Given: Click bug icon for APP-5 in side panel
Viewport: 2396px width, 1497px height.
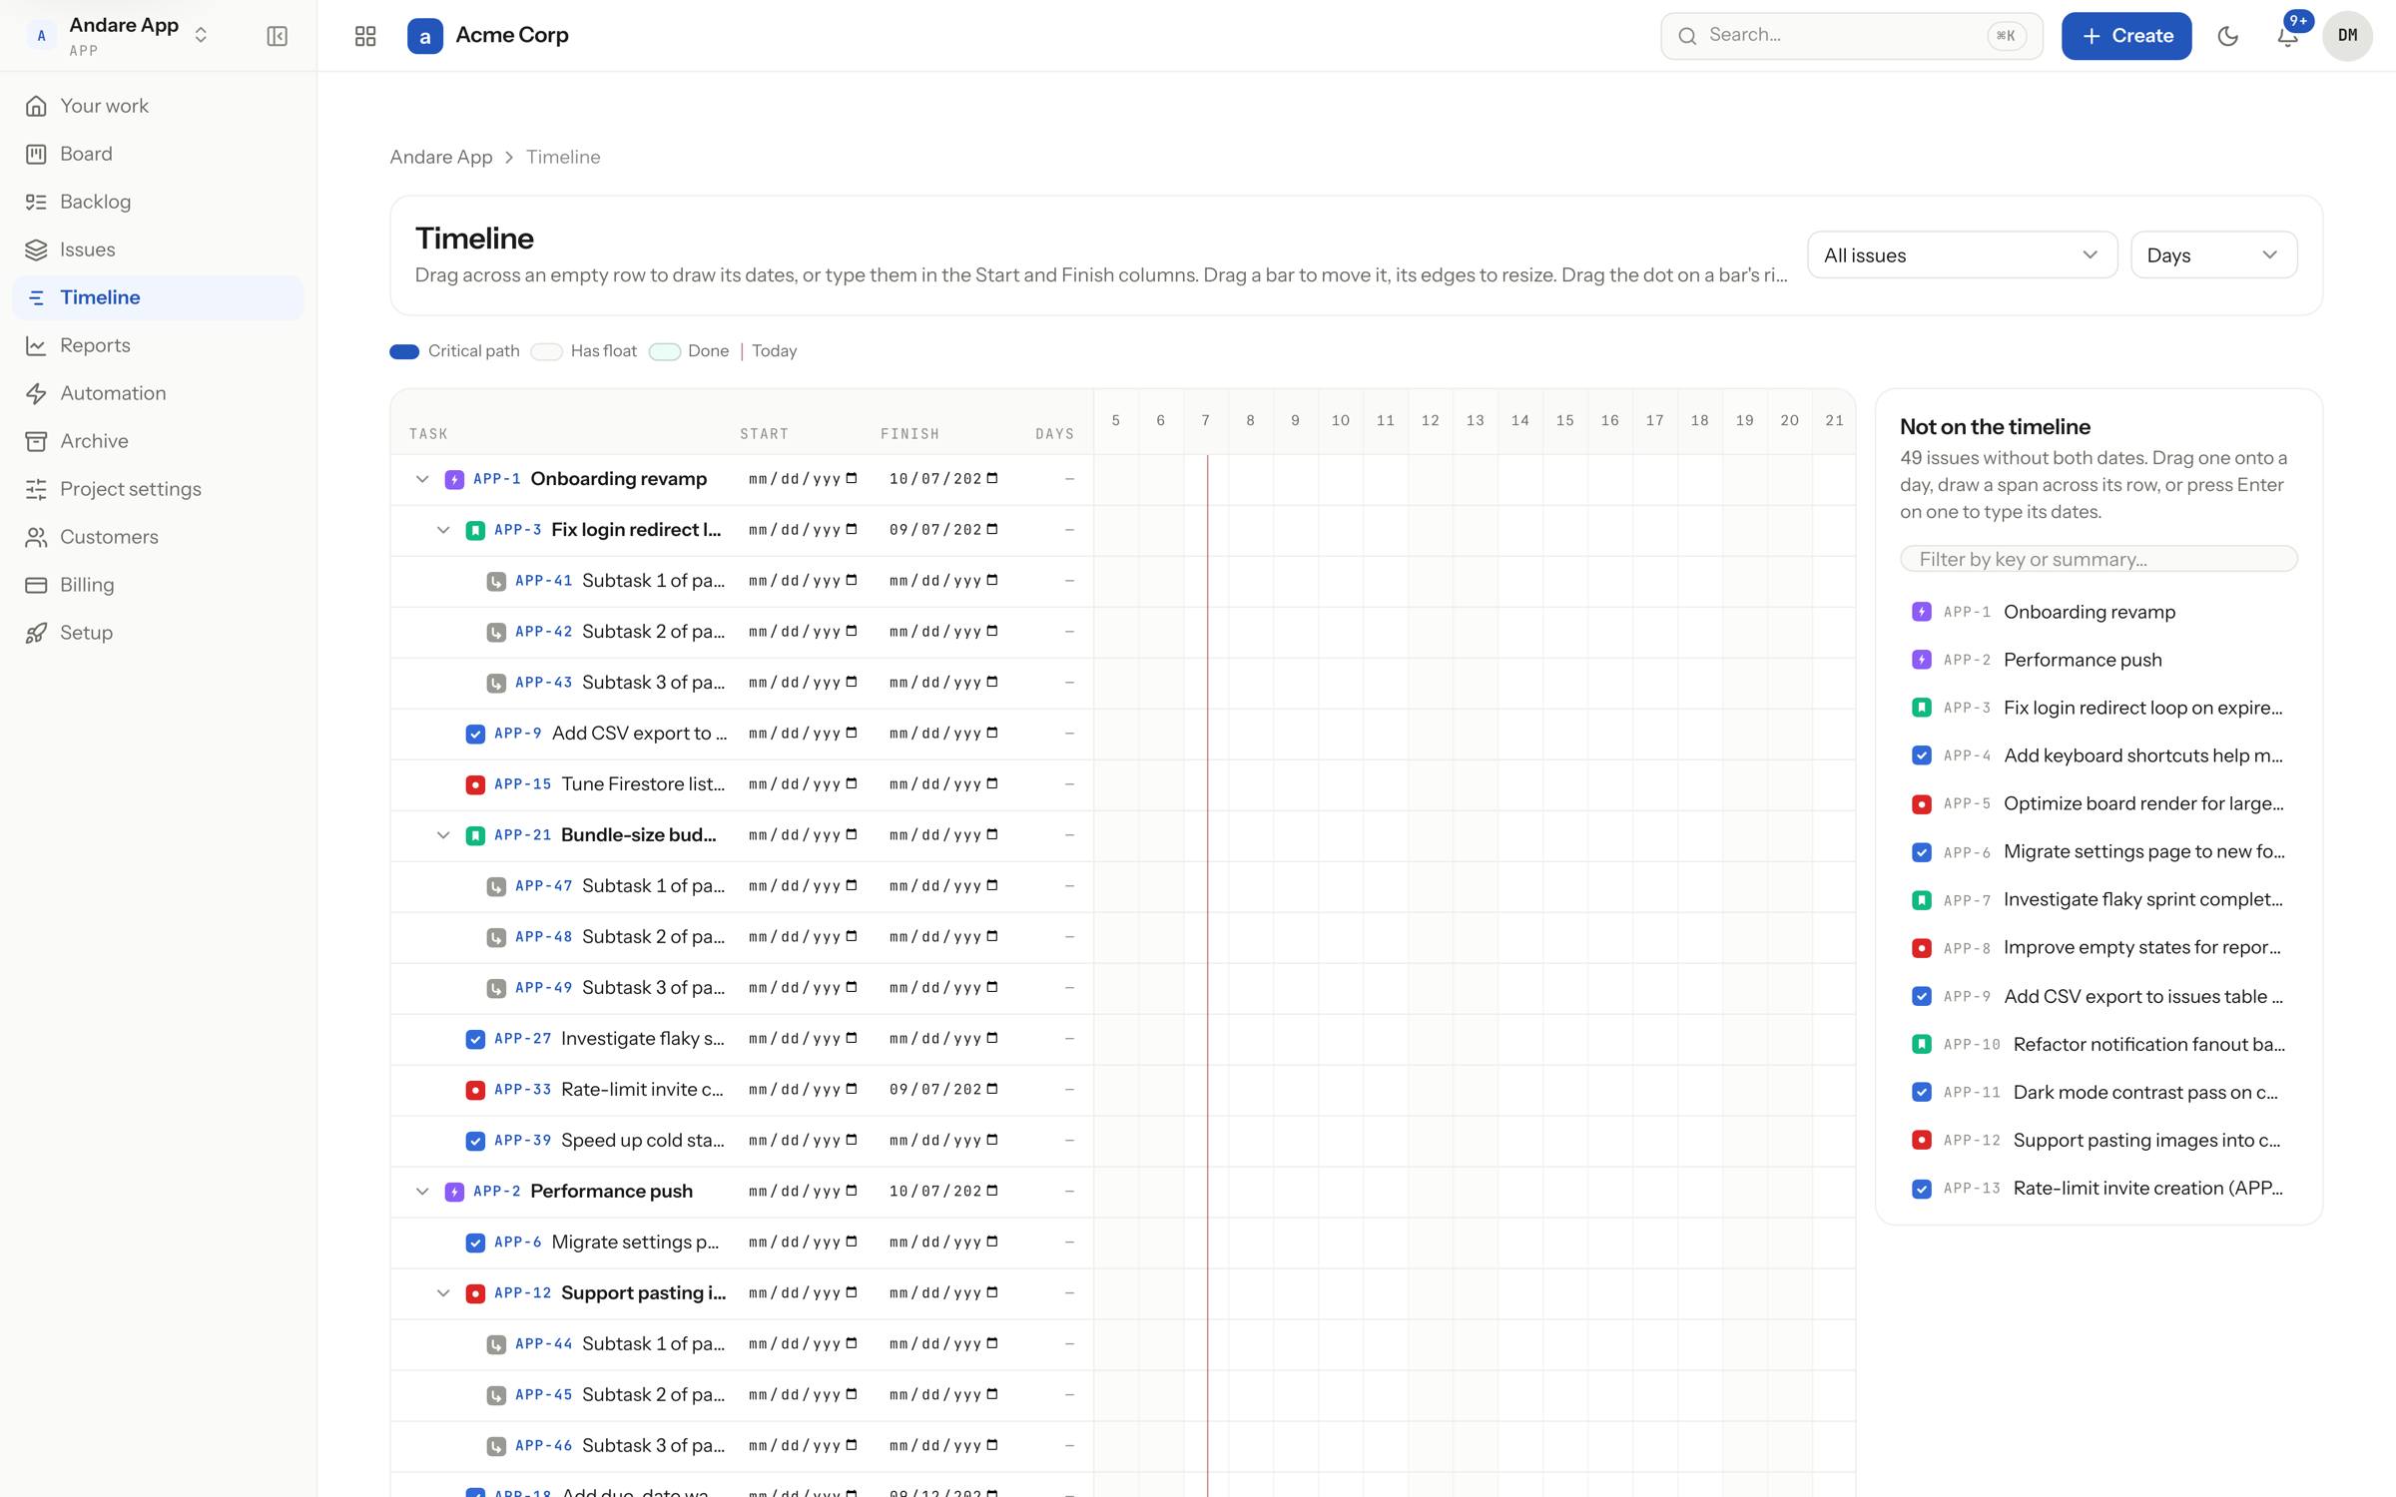Looking at the screenshot, I should tap(1921, 804).
